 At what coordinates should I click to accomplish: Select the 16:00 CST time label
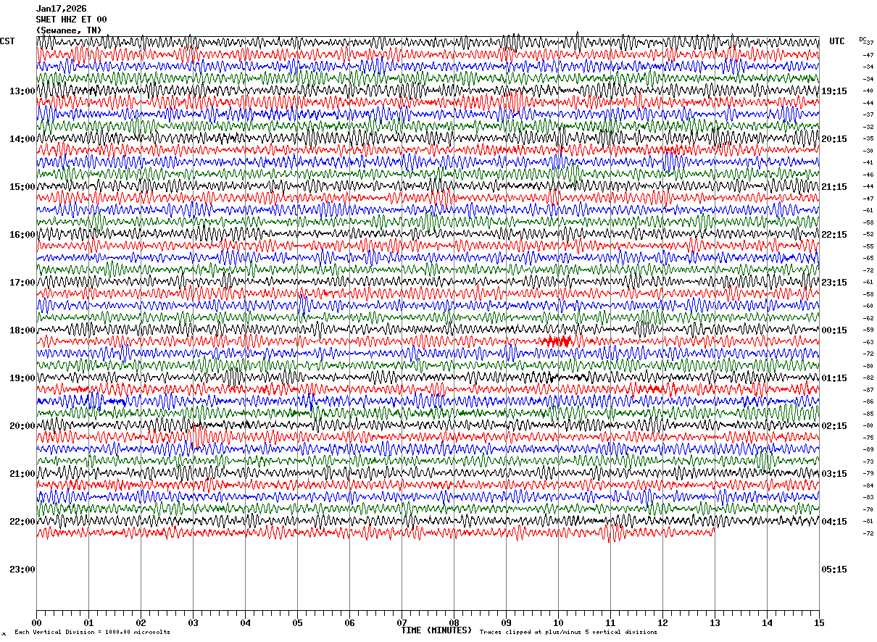click(22, 235)
